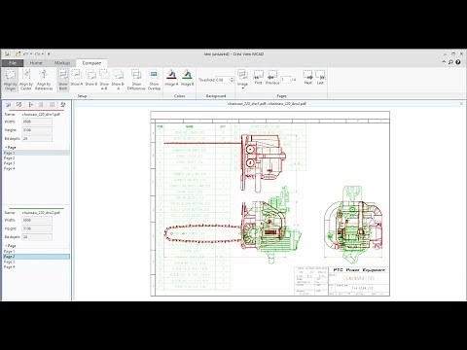This screenshot has width=467, height=350.
Task: Select Page 2 of the second image
Action: [36, 257]
